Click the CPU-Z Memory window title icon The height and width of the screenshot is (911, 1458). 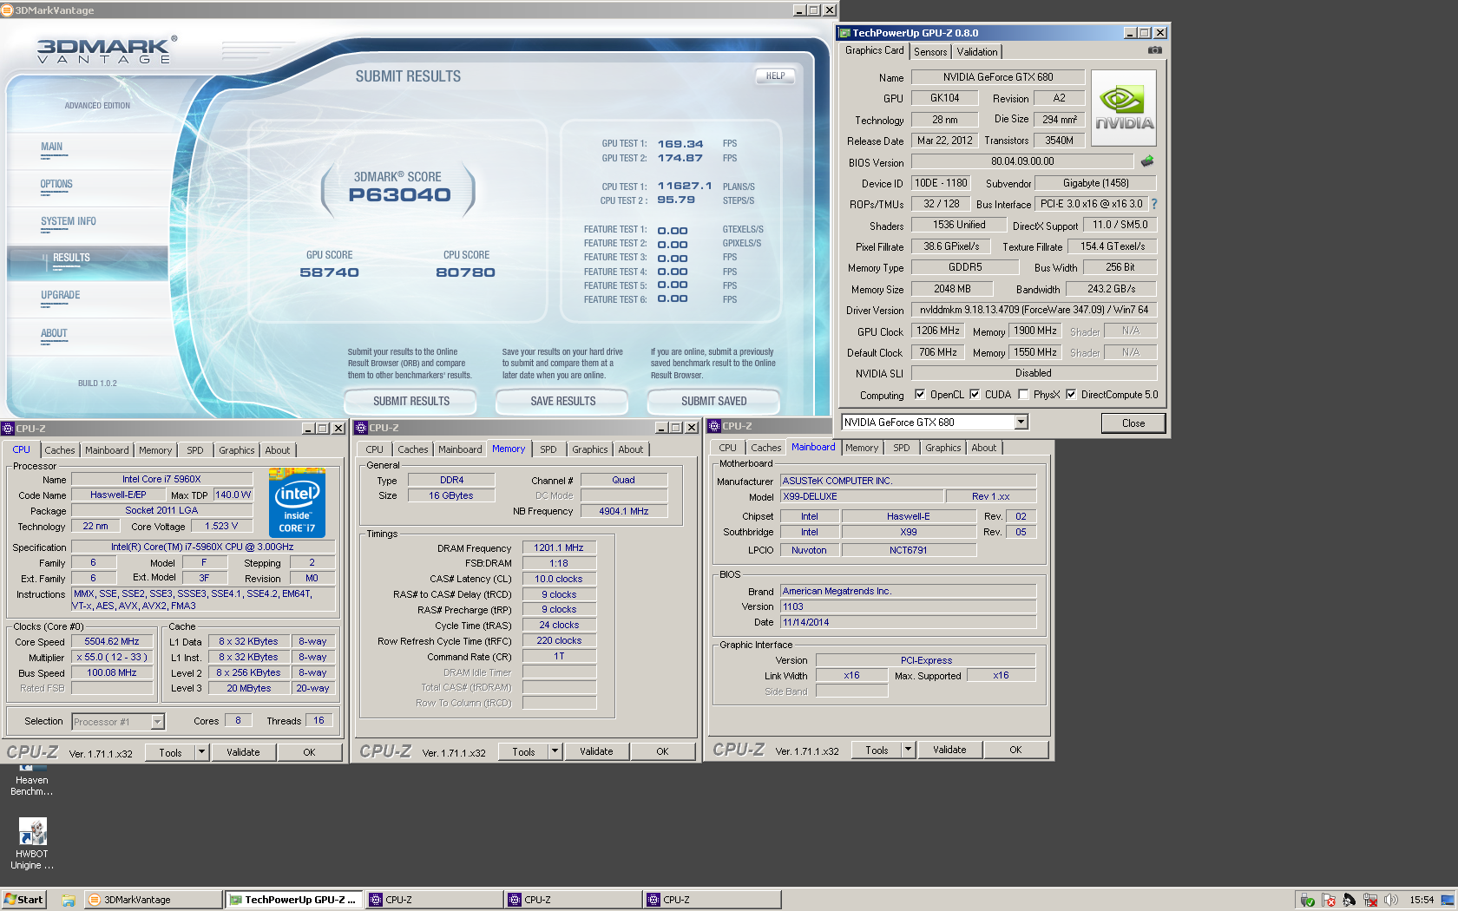[361, 428]
